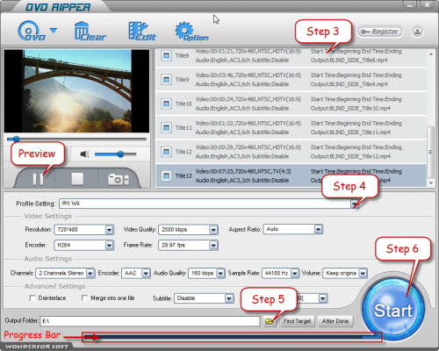439x351 pixels.
Task: Click the user account icon
Action: (417, 32)
